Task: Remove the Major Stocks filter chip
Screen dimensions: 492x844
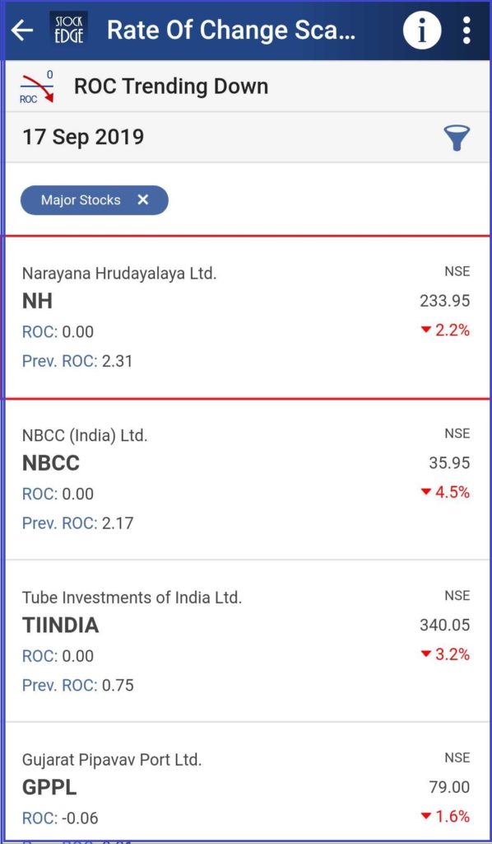Action: tap(143, 199)
